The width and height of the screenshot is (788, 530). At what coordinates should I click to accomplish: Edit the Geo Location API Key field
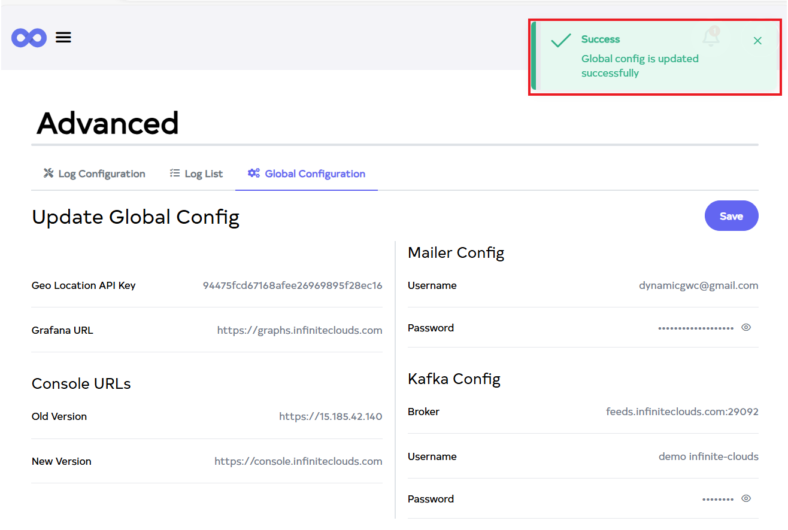(292, 285)
